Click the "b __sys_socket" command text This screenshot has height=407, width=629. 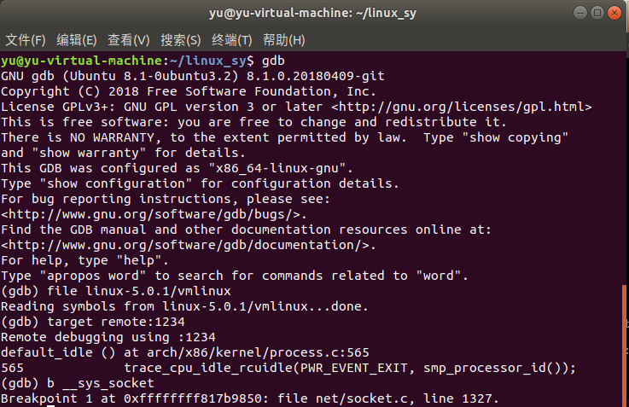(88, 383)
